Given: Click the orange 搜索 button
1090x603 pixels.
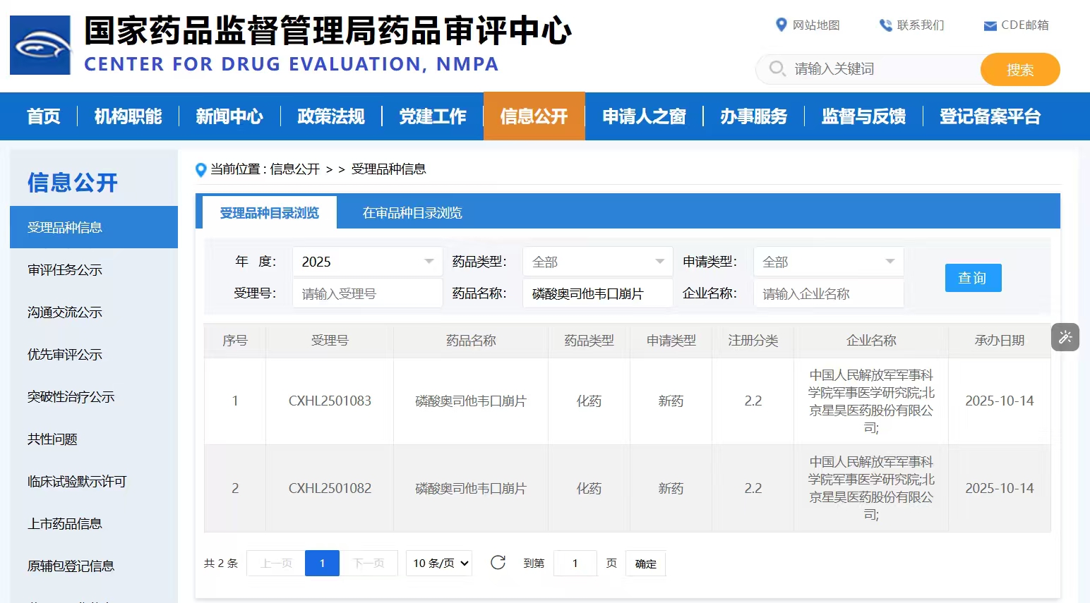Looking at the screenshot, I should click(x=1020, y=69).
